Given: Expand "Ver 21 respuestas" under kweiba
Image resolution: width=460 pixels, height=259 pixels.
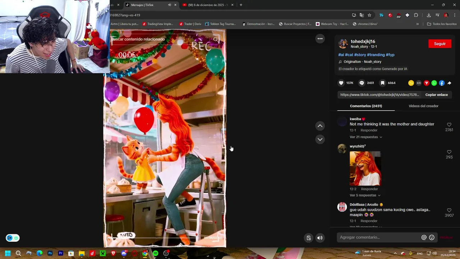Looking at the screenshot, I should [366, 137].
